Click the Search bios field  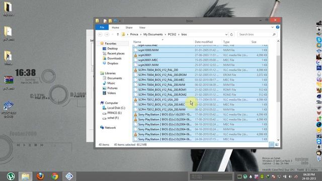pyautogui.click(x=257, y=35)
